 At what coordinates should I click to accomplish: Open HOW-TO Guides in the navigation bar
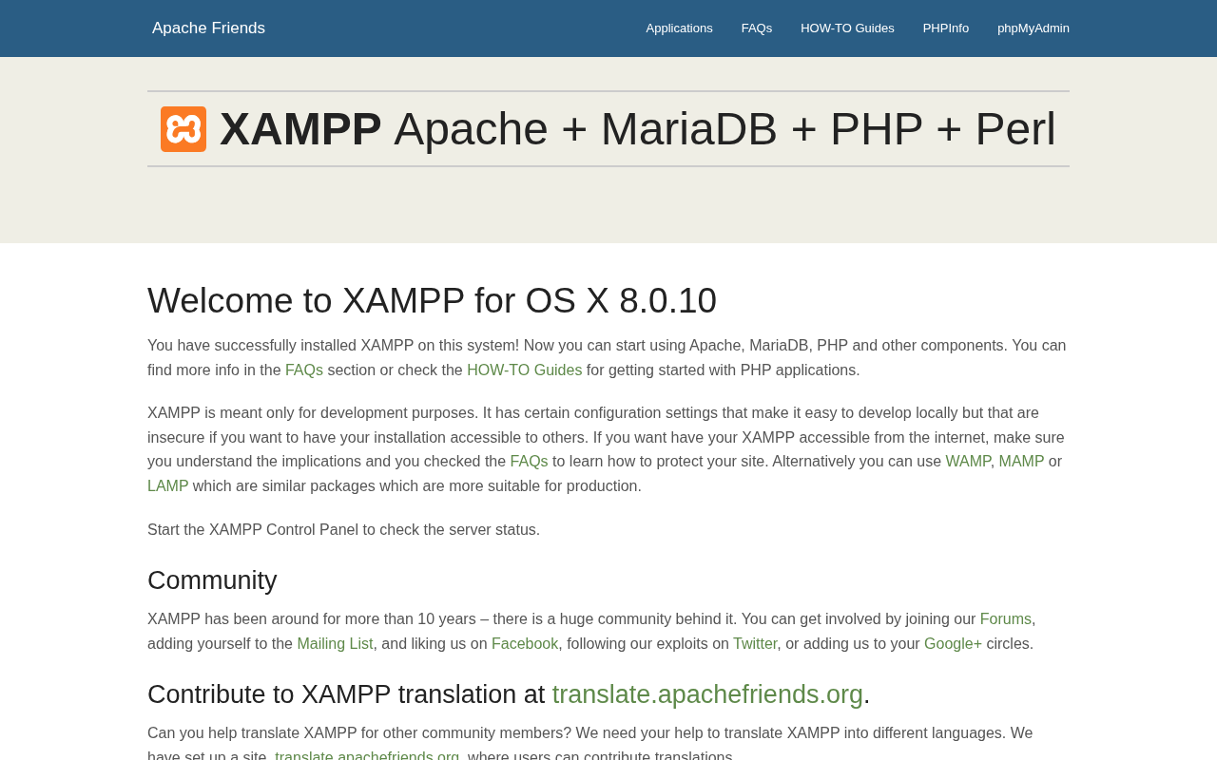[x=847, y=28]
